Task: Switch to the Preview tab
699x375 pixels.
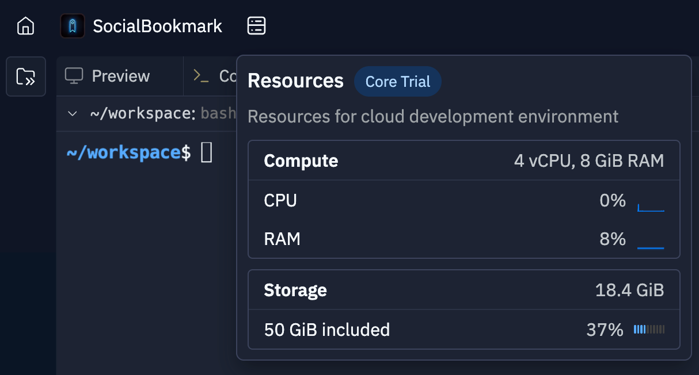Action: [120, 76]
